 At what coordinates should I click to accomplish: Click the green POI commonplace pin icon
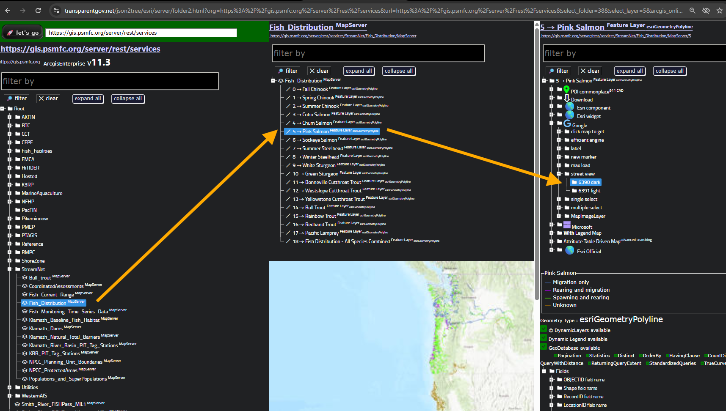tap(566, 89)
